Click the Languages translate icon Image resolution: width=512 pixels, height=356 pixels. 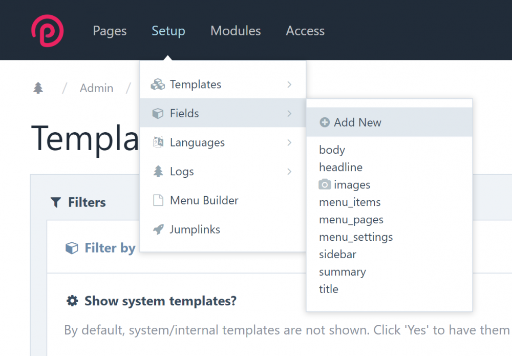(x=158, y=142)
